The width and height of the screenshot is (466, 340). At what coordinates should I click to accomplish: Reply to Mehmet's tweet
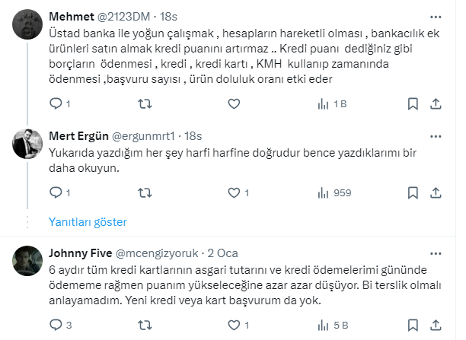56,104
